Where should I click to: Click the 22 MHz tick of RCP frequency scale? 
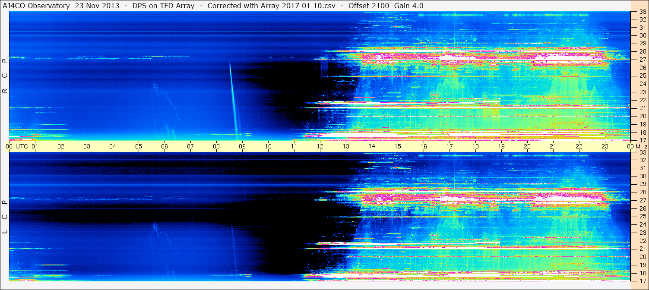[643, 100]
